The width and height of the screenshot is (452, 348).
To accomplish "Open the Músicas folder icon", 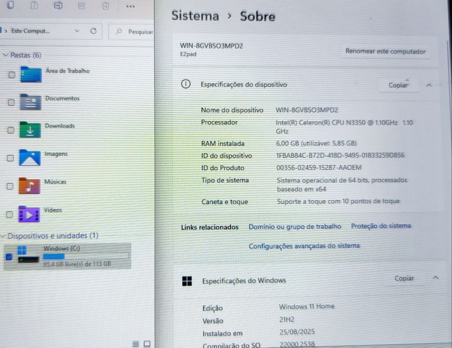I will (29, 186).
